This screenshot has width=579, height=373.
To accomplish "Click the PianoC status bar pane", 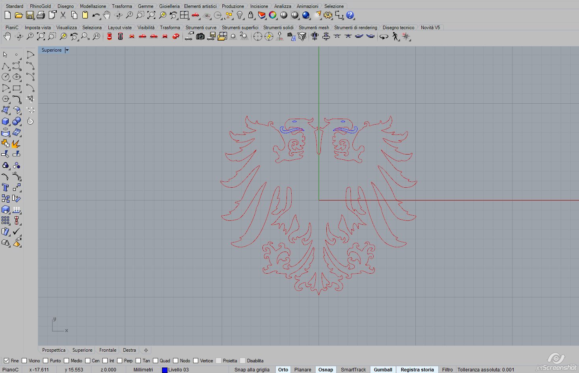I will point(11,370).
